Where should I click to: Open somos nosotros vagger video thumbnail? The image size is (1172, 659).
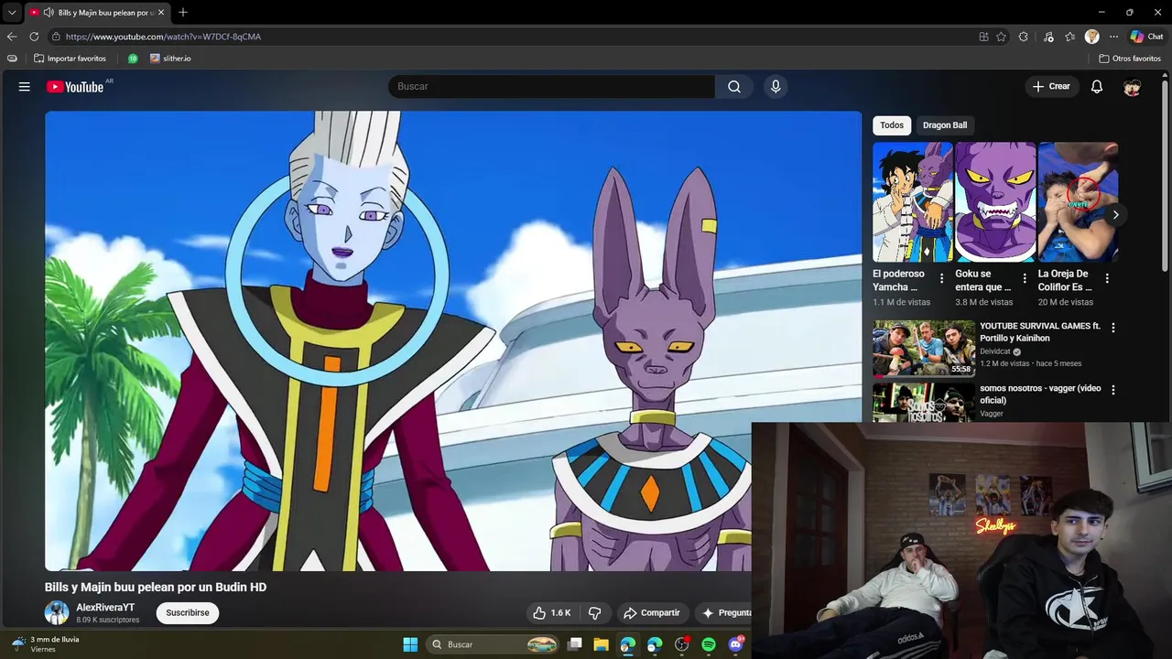tap(924, 403)
